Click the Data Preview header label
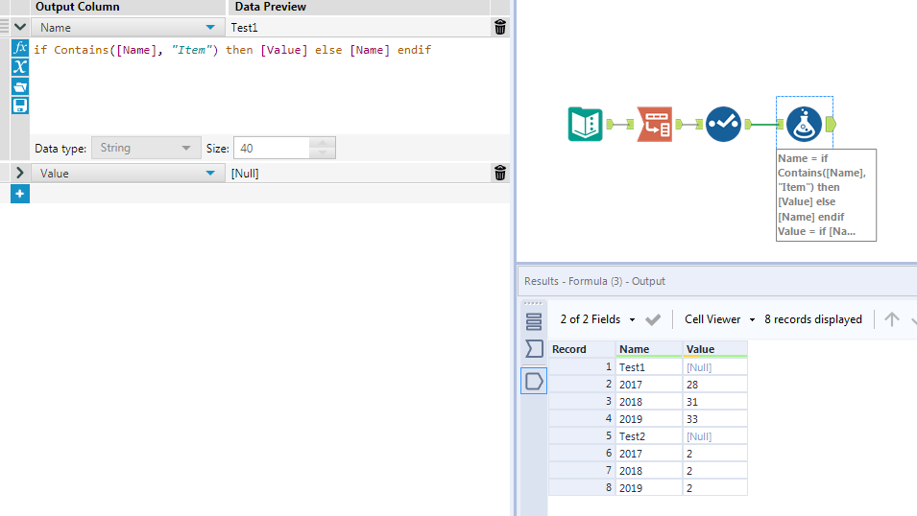Viewport: 917px width, 516px height. pyautogui.click(x=270, y=7)
